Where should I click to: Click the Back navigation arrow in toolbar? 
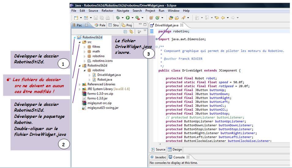click(x=223, y=18)
